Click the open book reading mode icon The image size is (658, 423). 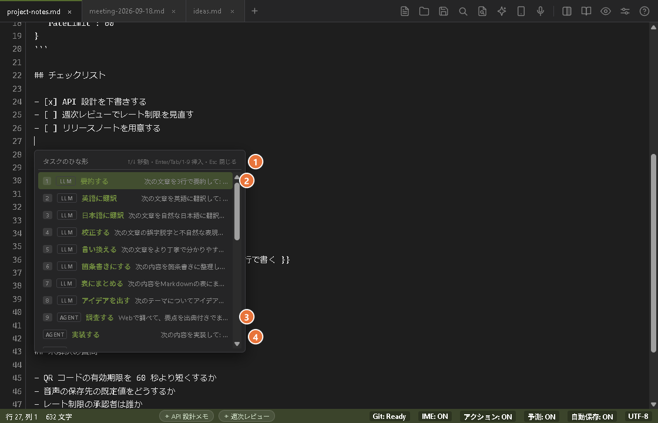pyautogui.click(x=586, y=11)
